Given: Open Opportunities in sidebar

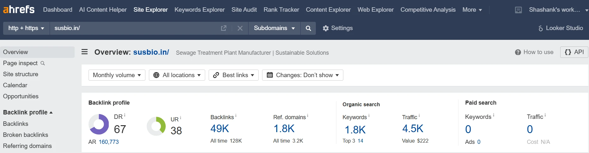Looking at the screenshot, I should (x=21, y=96).
